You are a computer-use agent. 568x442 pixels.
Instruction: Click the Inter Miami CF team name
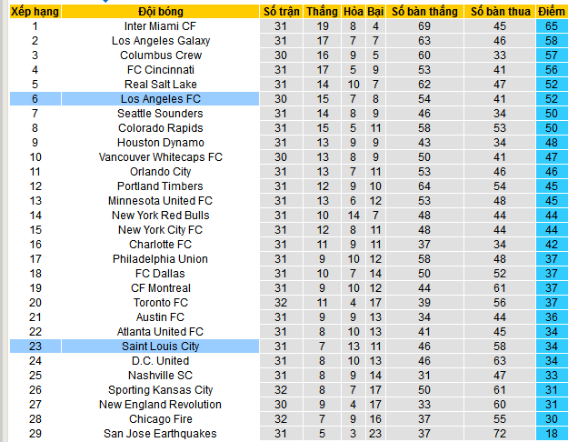coord(160,26)
